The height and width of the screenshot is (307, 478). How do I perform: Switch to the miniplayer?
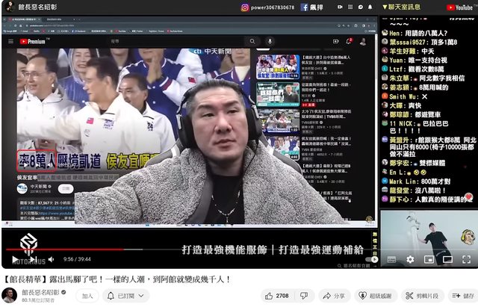pos(429,259)
